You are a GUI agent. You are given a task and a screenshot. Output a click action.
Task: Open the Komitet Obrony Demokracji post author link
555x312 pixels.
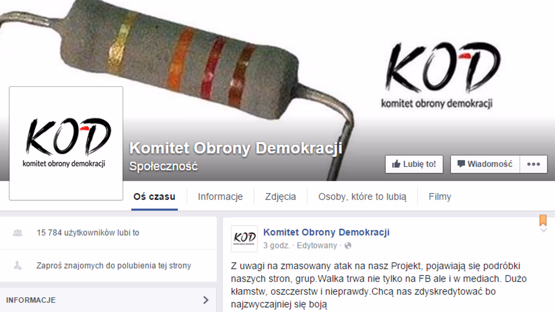coord(326,232)
